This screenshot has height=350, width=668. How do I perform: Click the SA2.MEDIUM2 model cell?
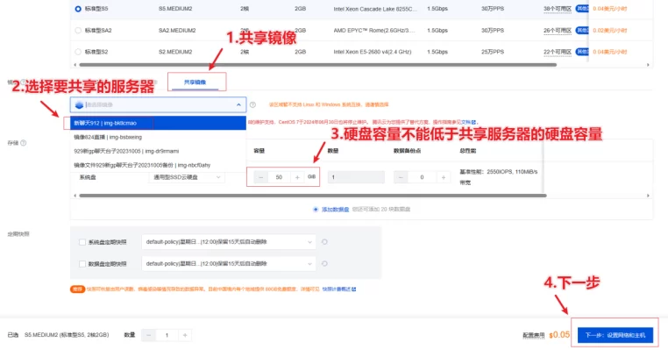click(177, 31)
